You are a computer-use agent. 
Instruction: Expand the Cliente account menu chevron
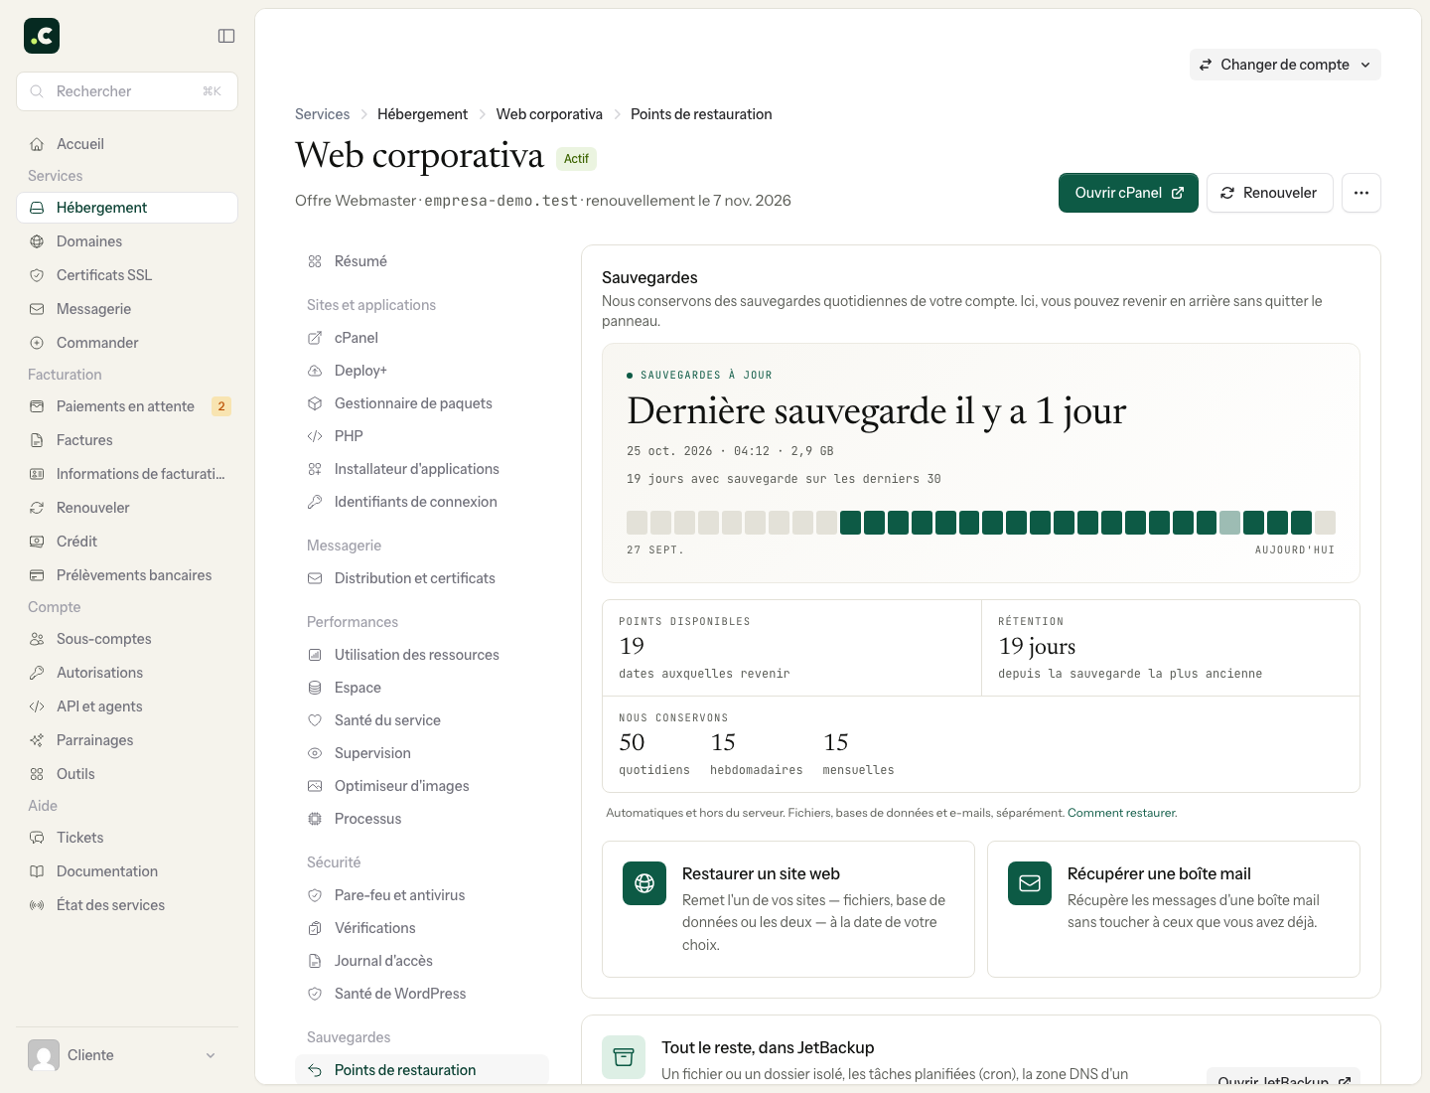(211, 1055)
